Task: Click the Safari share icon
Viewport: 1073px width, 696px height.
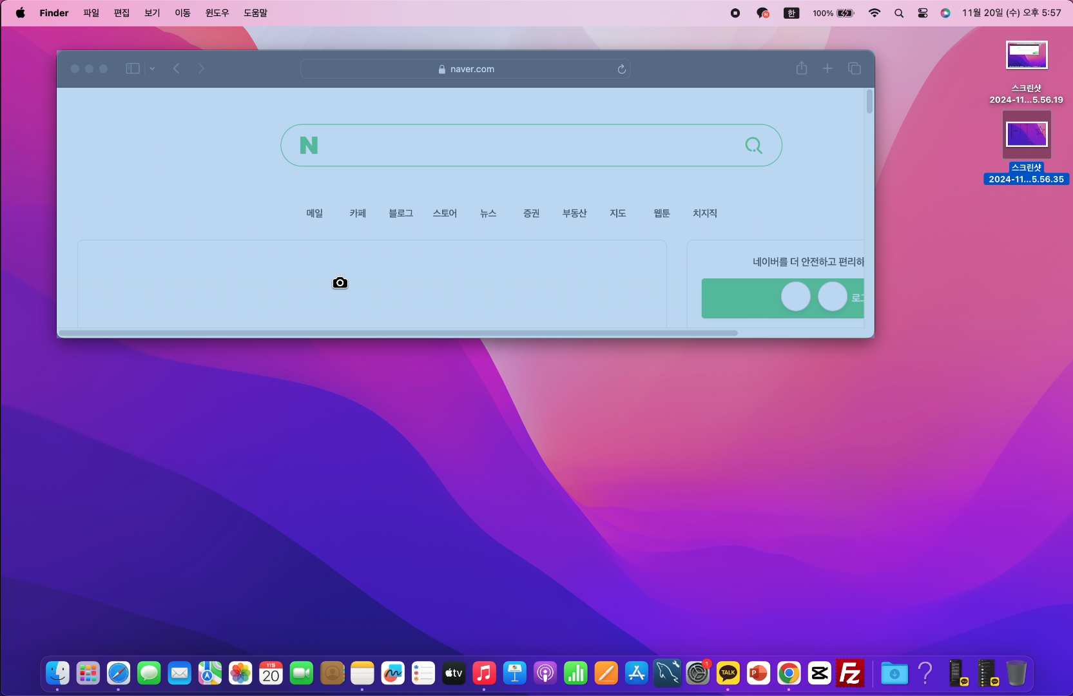Action: pyautogui.click(x=801, y=68)
